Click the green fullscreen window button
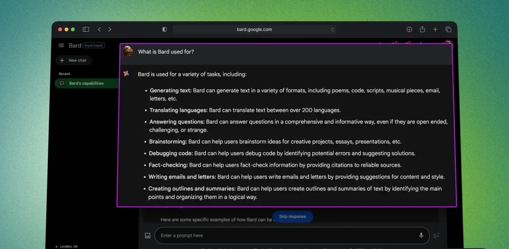Viewport: 509px width, 249px height. click(73, 29)
